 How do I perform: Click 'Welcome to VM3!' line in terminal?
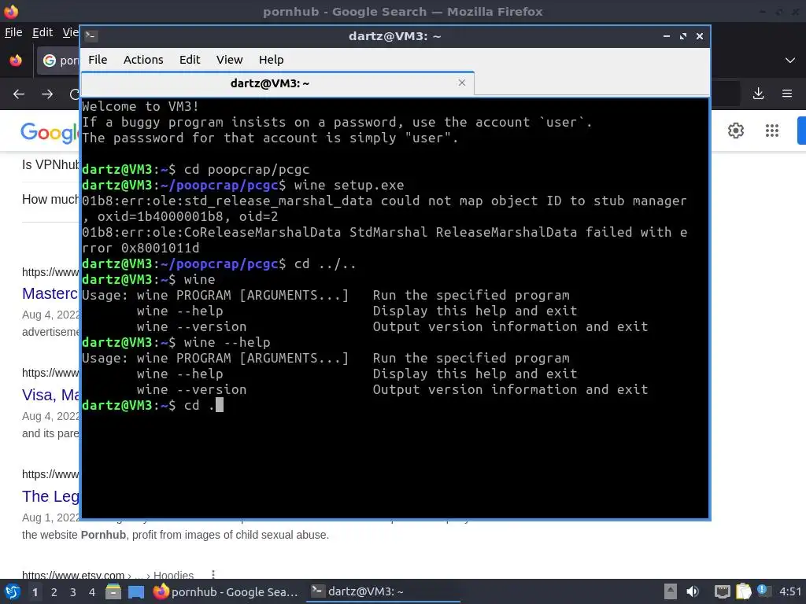click(x=140, y=106)
